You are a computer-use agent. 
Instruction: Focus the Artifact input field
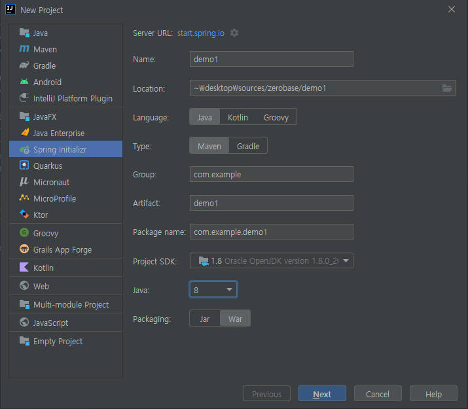pos(271,203)
